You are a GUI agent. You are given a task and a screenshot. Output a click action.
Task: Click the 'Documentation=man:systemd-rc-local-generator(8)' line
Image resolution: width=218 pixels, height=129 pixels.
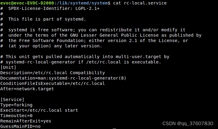(63, 78)
